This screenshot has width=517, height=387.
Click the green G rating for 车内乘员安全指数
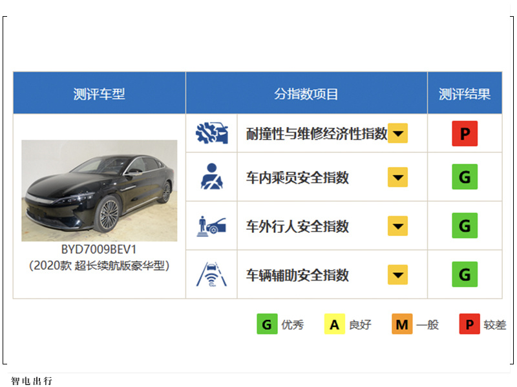[465, 177]
